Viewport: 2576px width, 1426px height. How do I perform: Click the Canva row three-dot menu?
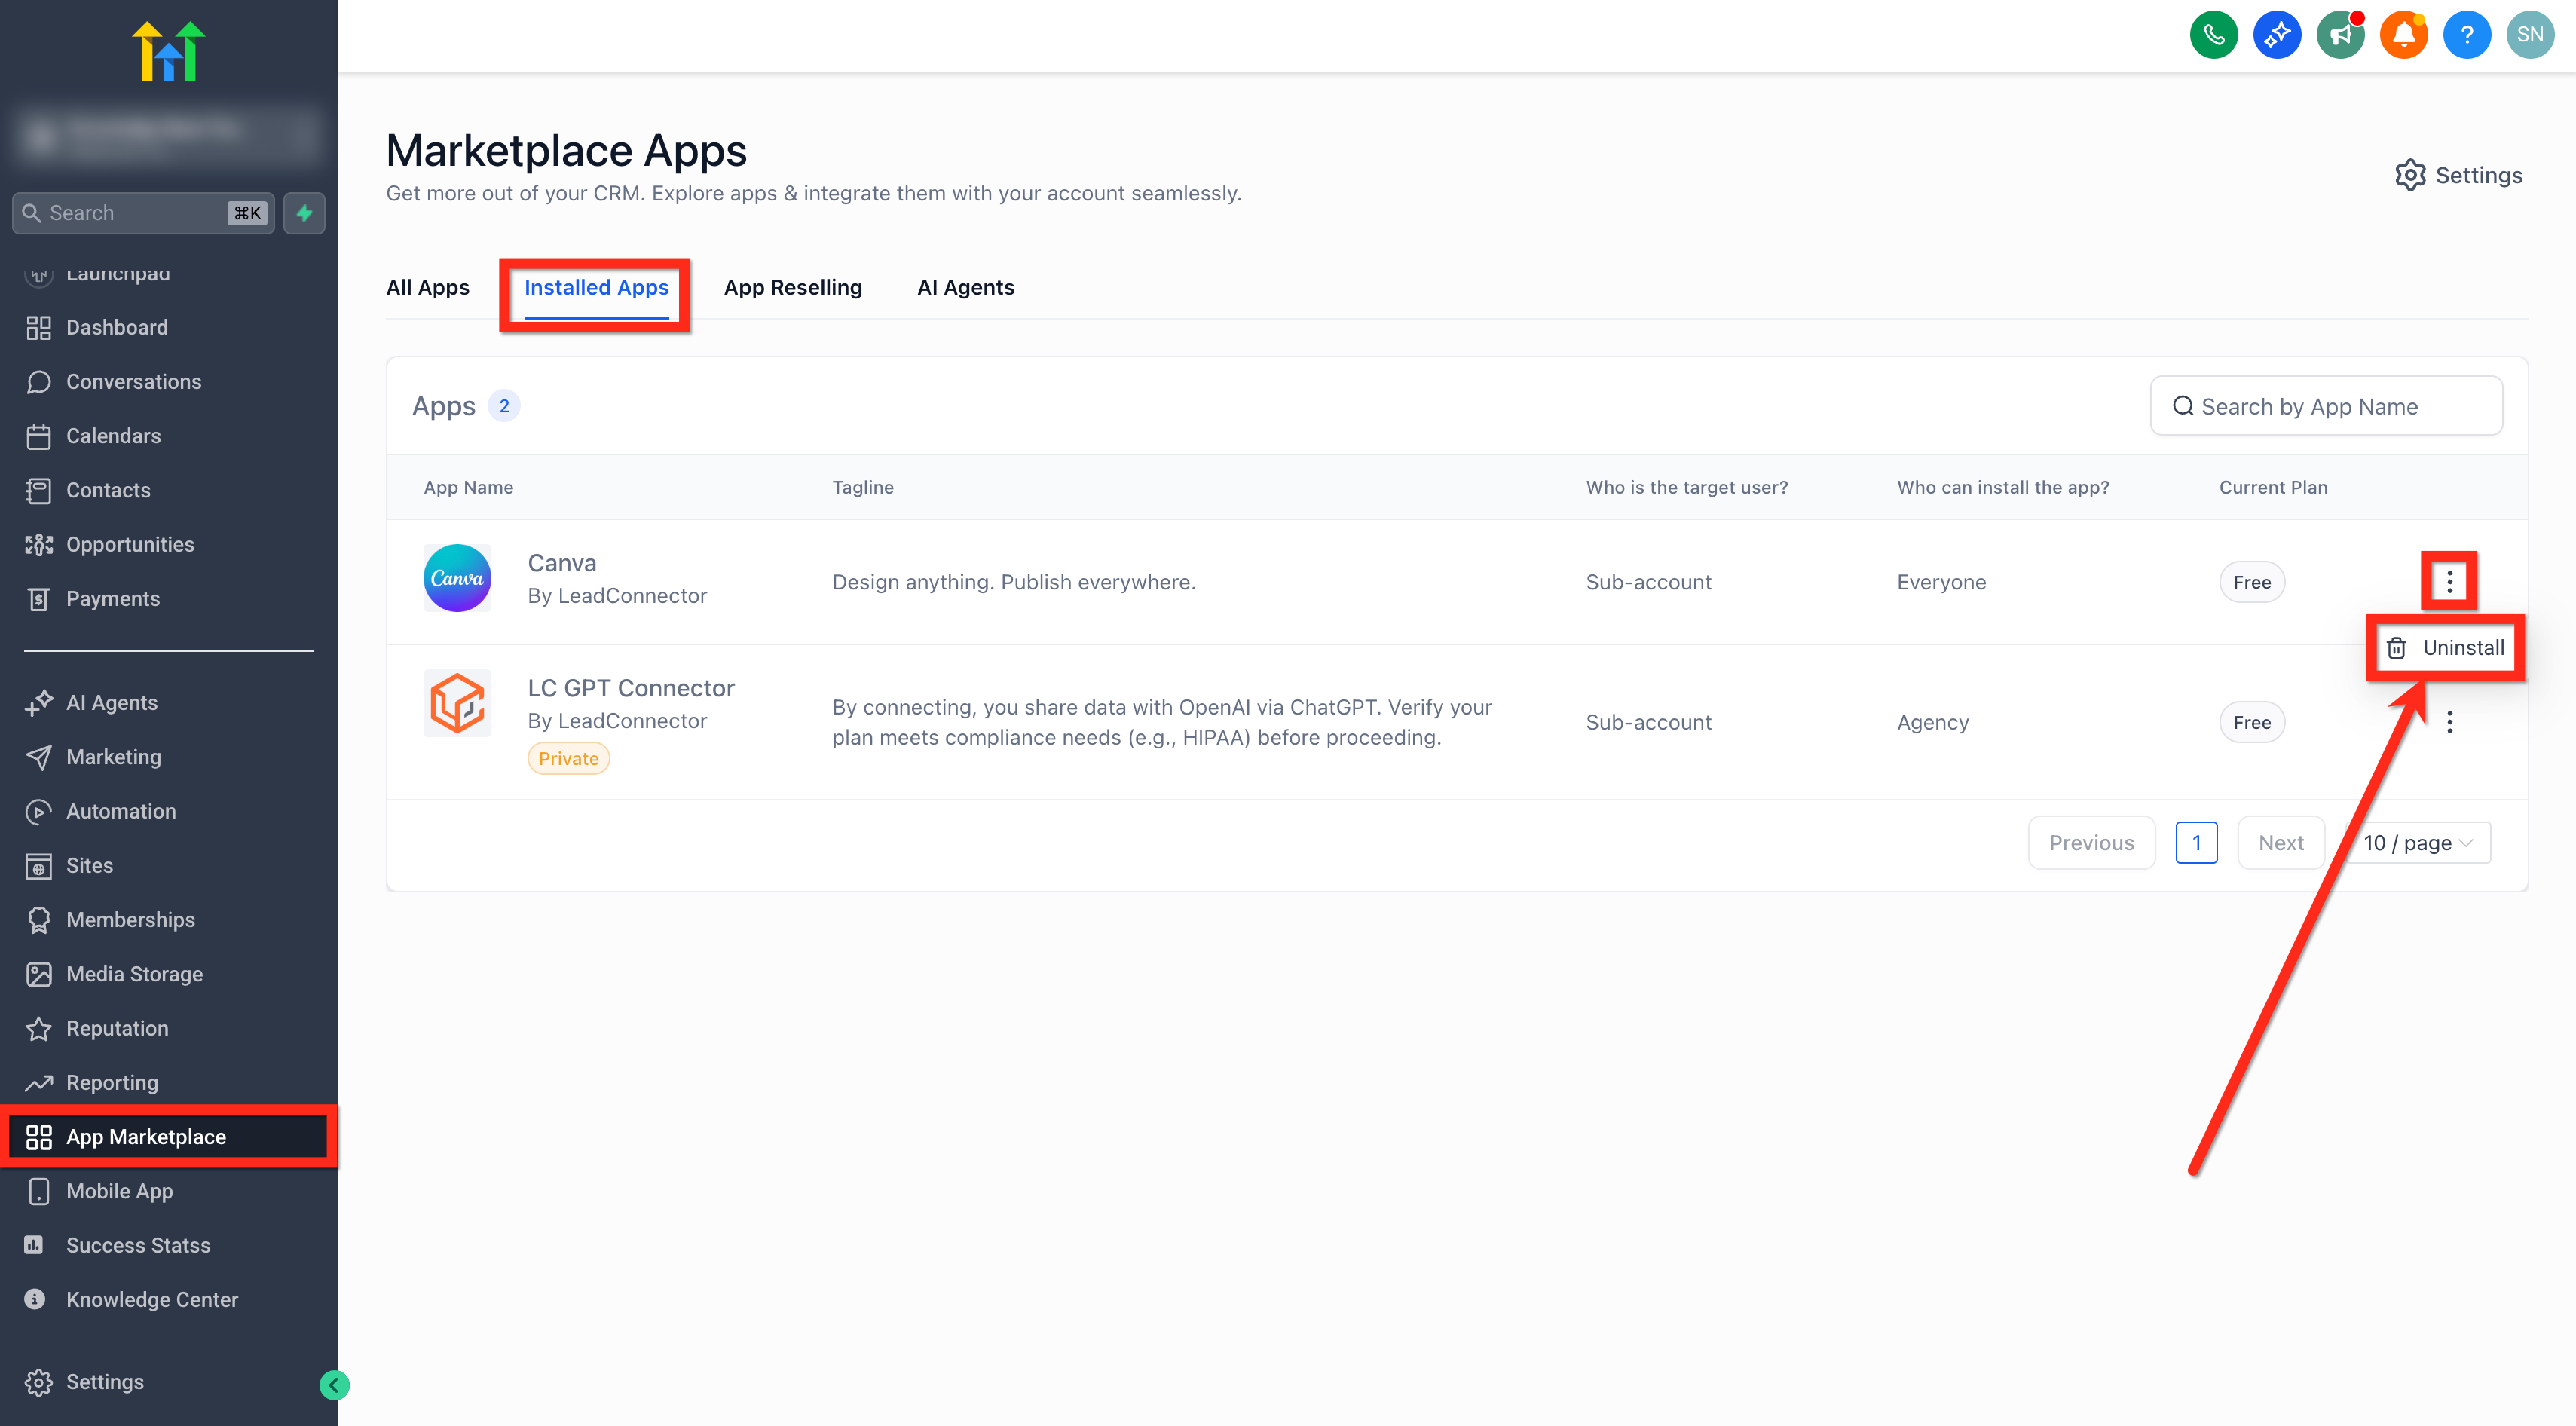click(2449, 581)
